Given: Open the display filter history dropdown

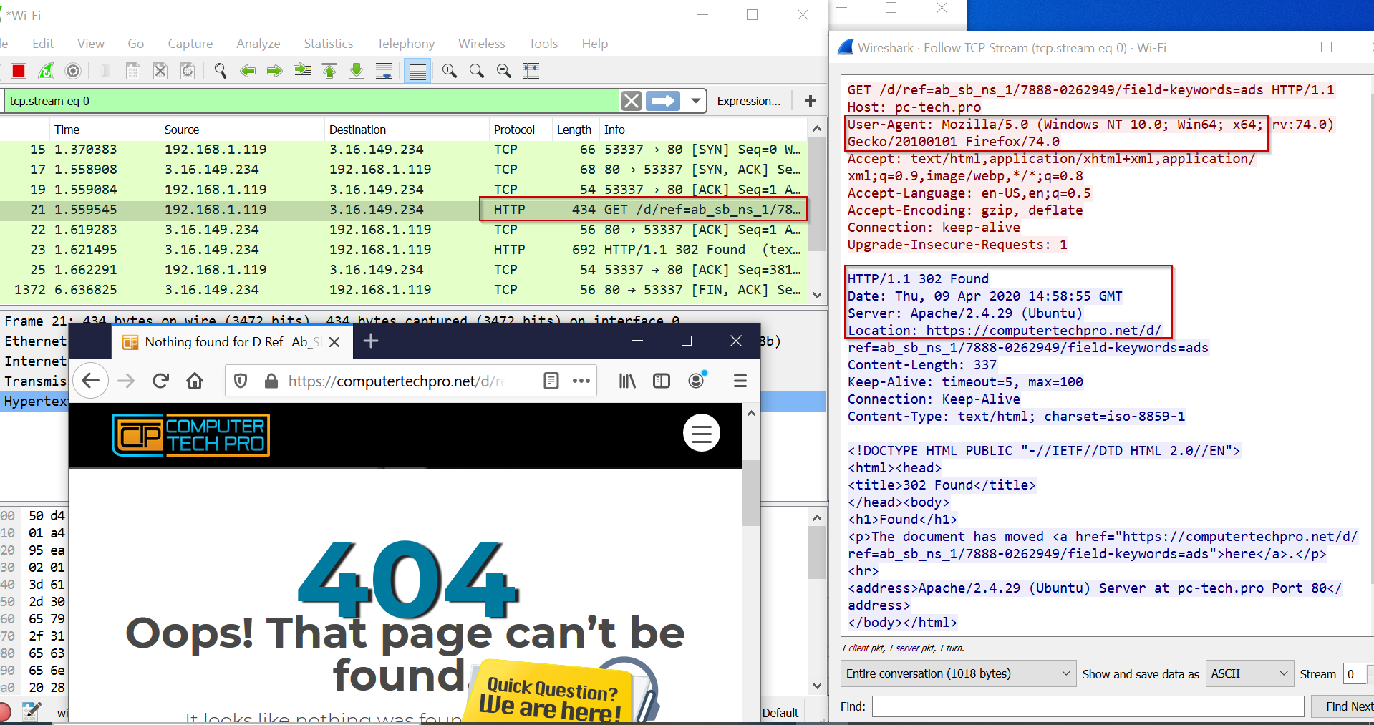Looking at the screenshot, I should tap(695, 101).
